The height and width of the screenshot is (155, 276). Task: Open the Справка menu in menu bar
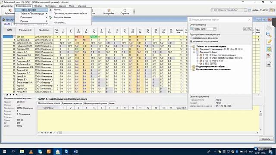coord(82,6)
